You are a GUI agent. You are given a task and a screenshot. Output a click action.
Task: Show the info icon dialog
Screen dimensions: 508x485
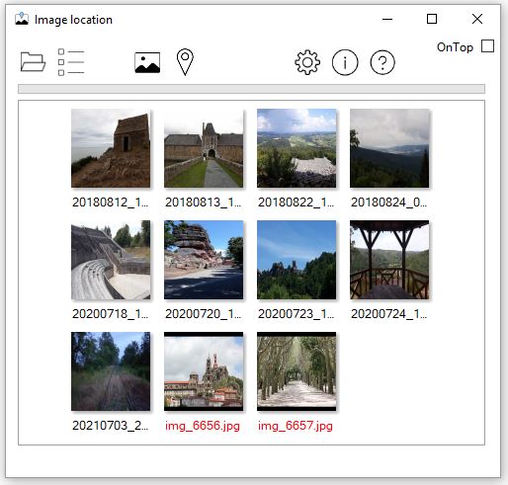[345, 62]
